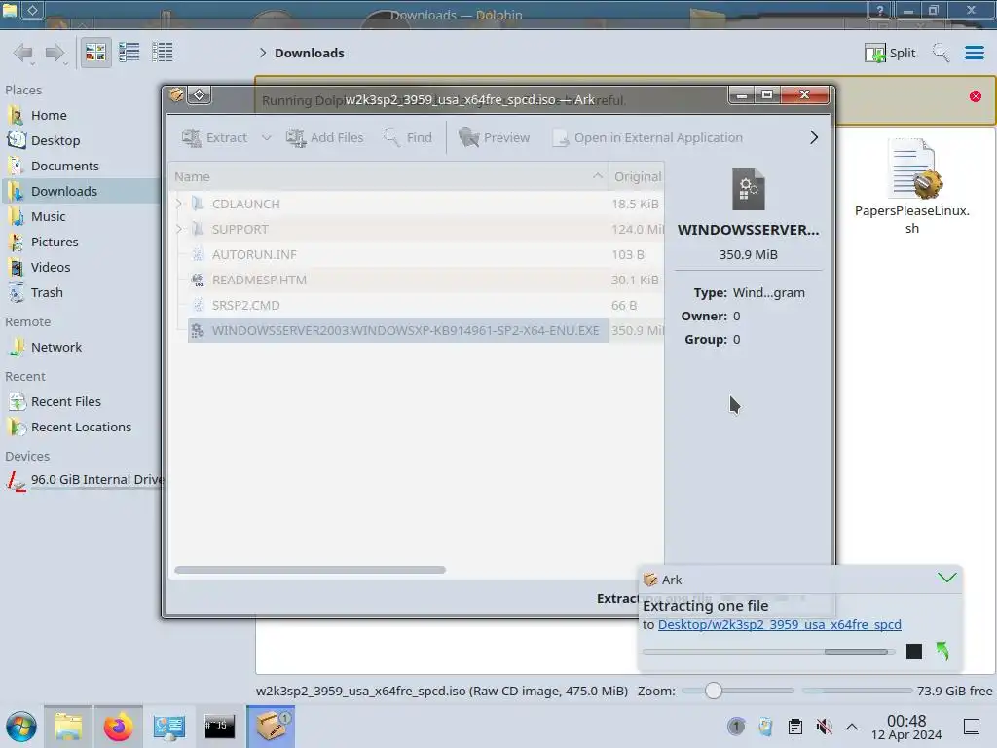Open Pictures in Places panel
997x748 pixels.
55,243
